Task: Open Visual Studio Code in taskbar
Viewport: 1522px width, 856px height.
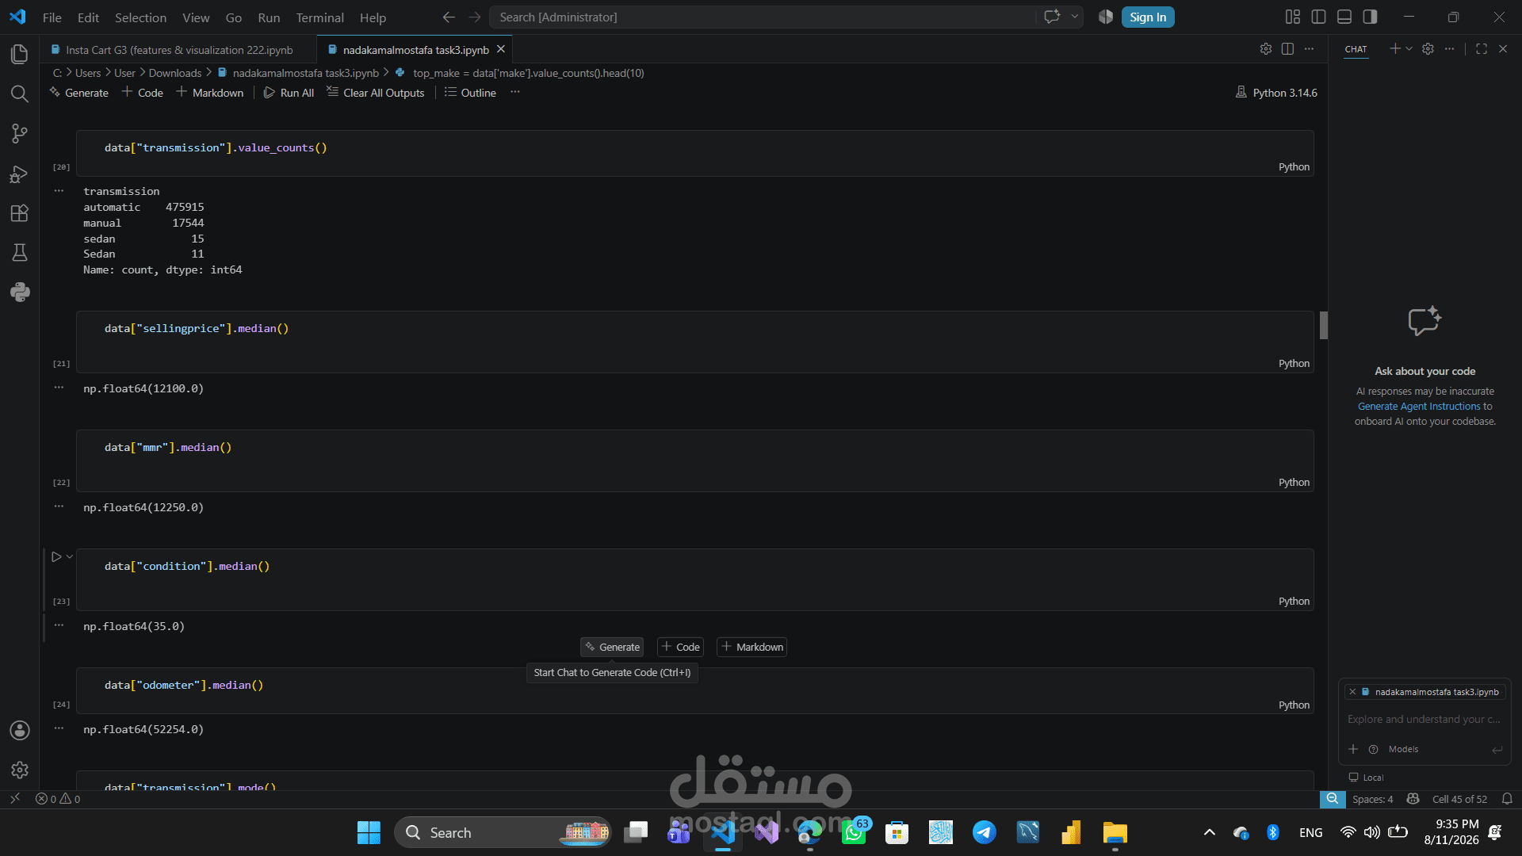Action: coord(723,832)
